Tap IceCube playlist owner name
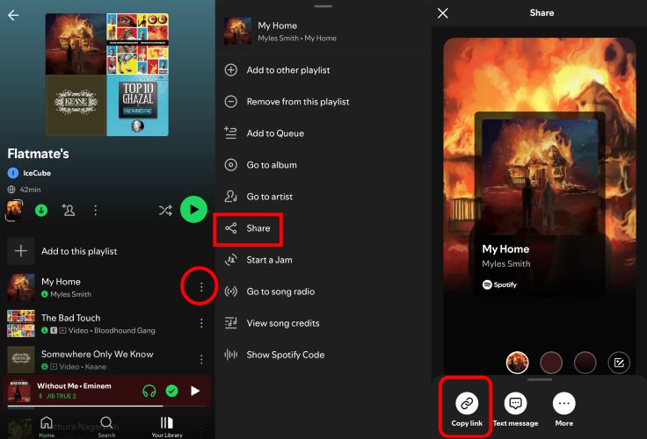This screenshot has height=439, width=647. [x=37, y=173]
